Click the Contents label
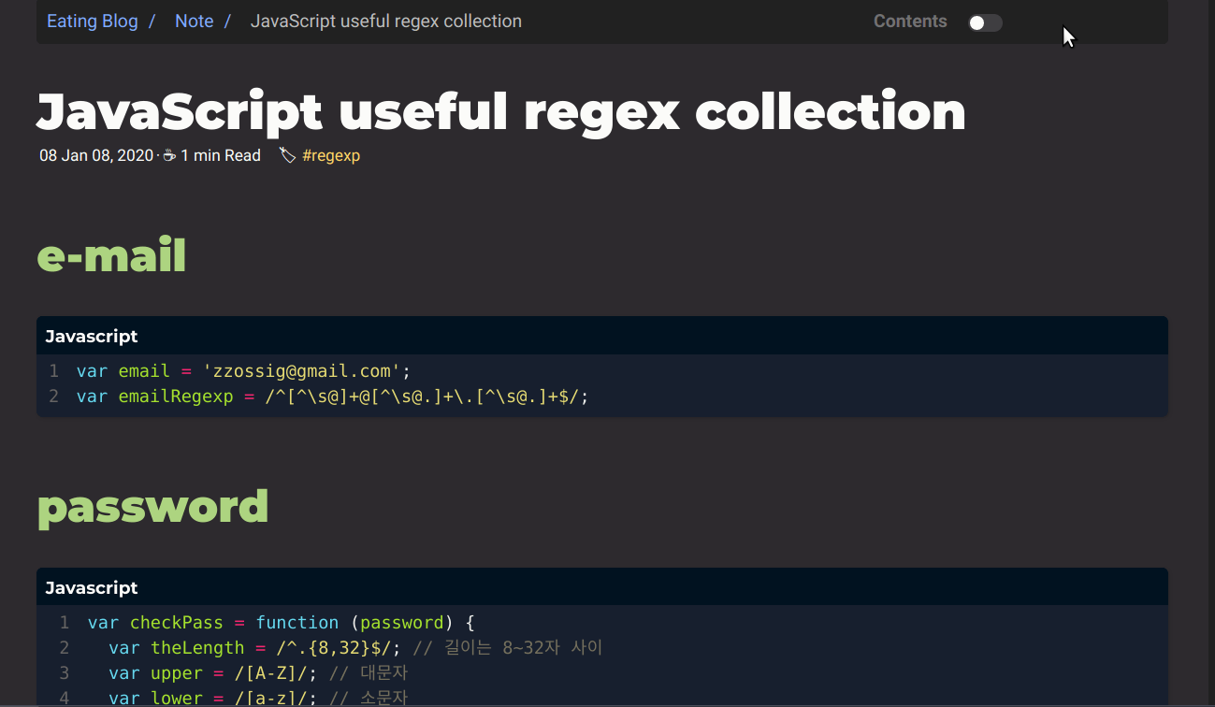Image resolution: width=1215 pixels, height=707 pixels. 910,21
